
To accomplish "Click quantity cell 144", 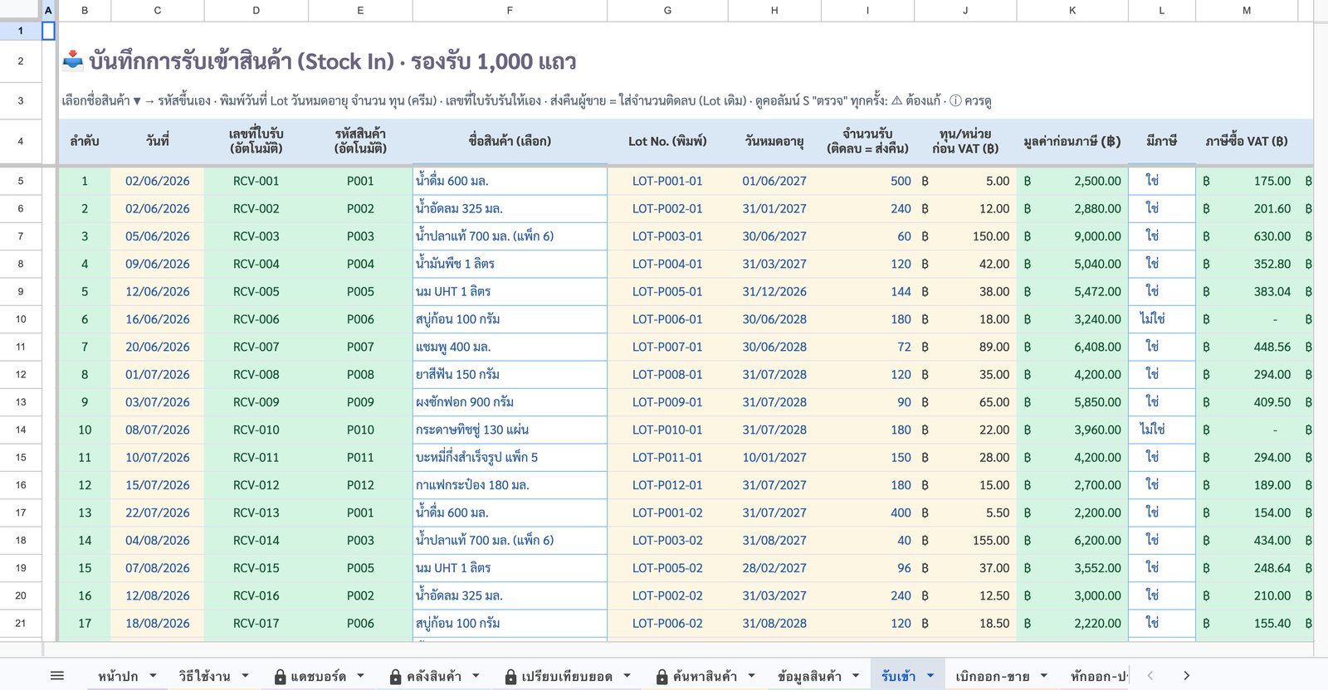I will [867, 292].
